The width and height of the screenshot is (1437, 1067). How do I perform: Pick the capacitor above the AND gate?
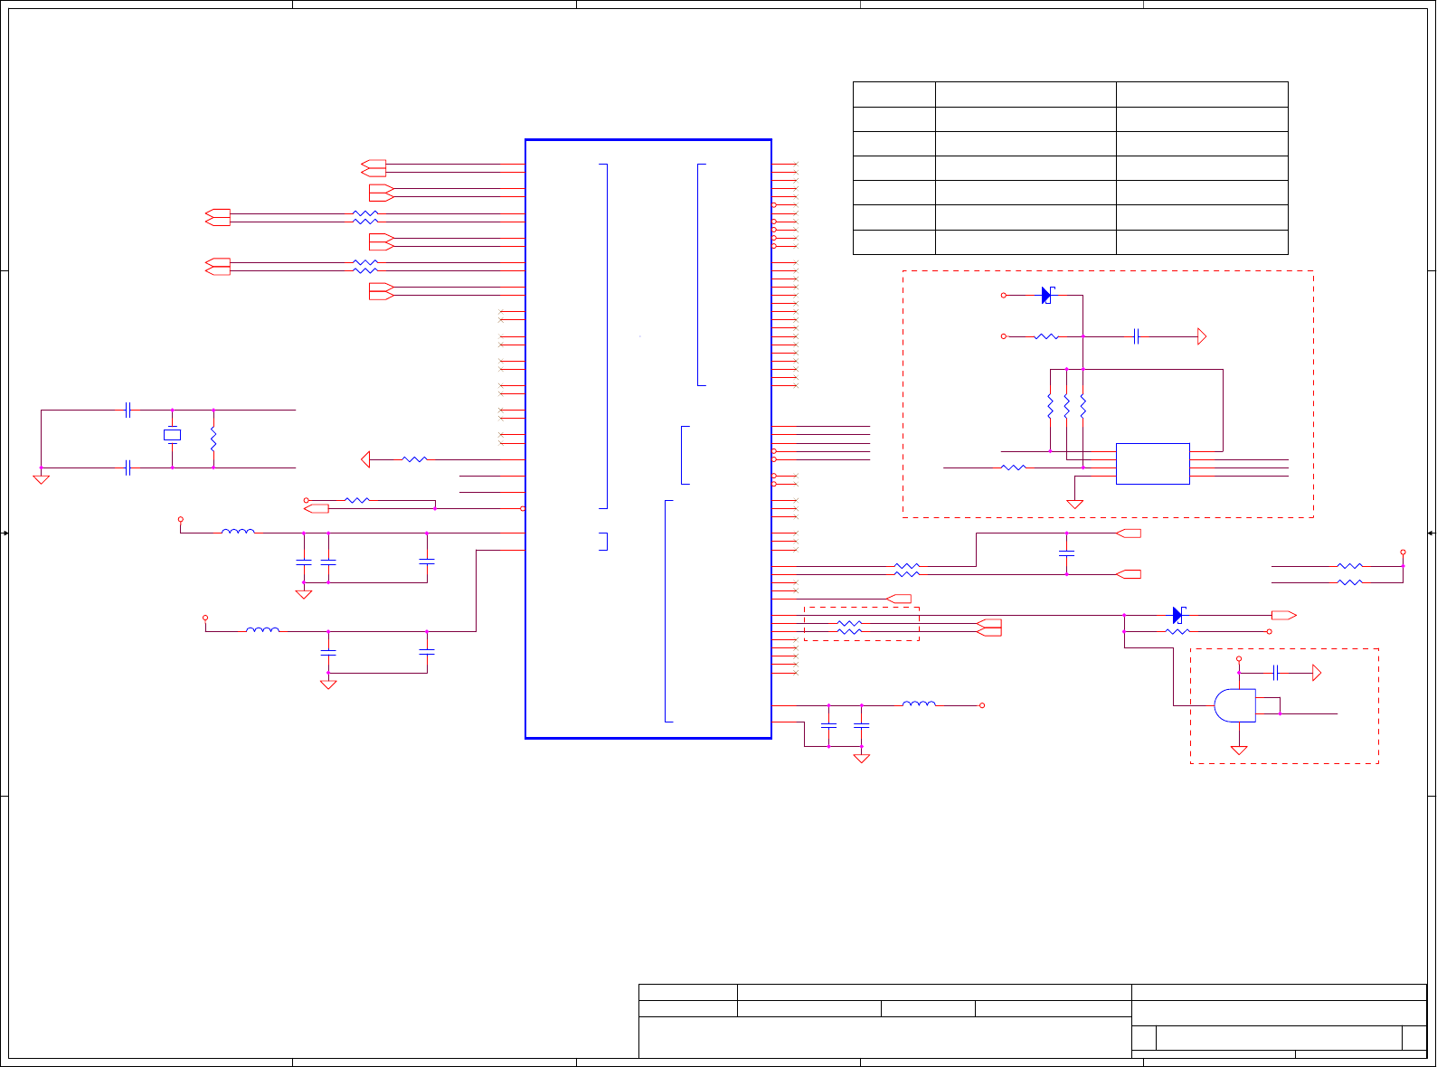coord(1275,673)
